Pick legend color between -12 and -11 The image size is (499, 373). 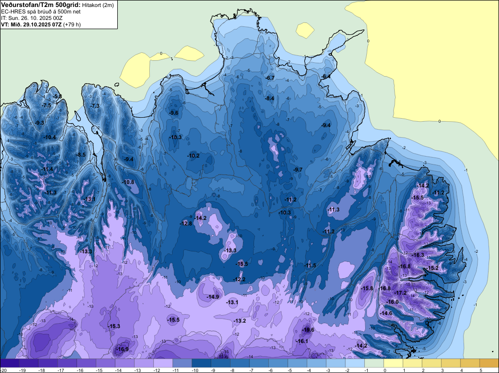point(163,363)
